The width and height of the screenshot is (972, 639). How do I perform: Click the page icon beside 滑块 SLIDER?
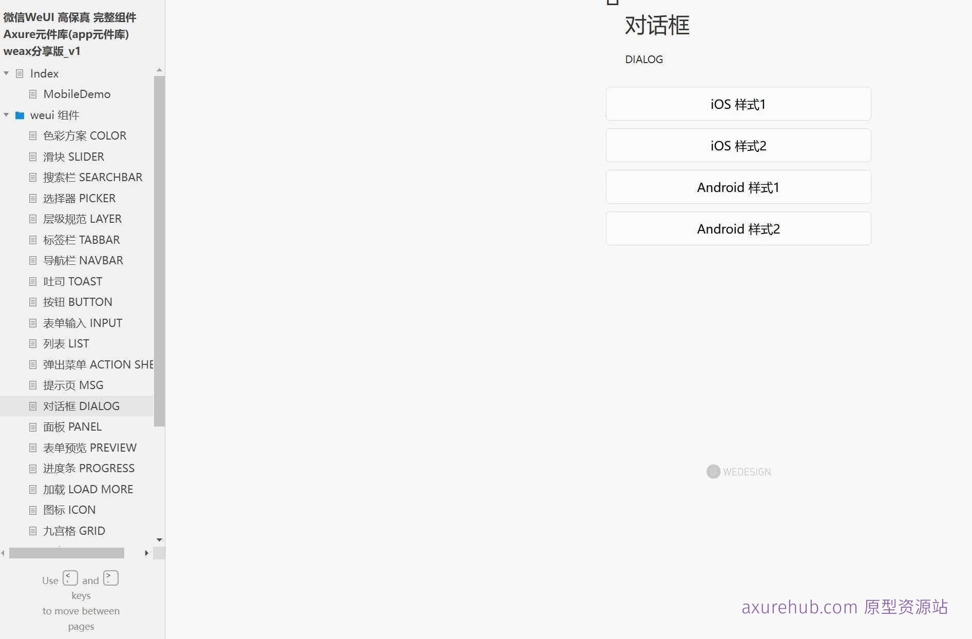tap(33, 157)
